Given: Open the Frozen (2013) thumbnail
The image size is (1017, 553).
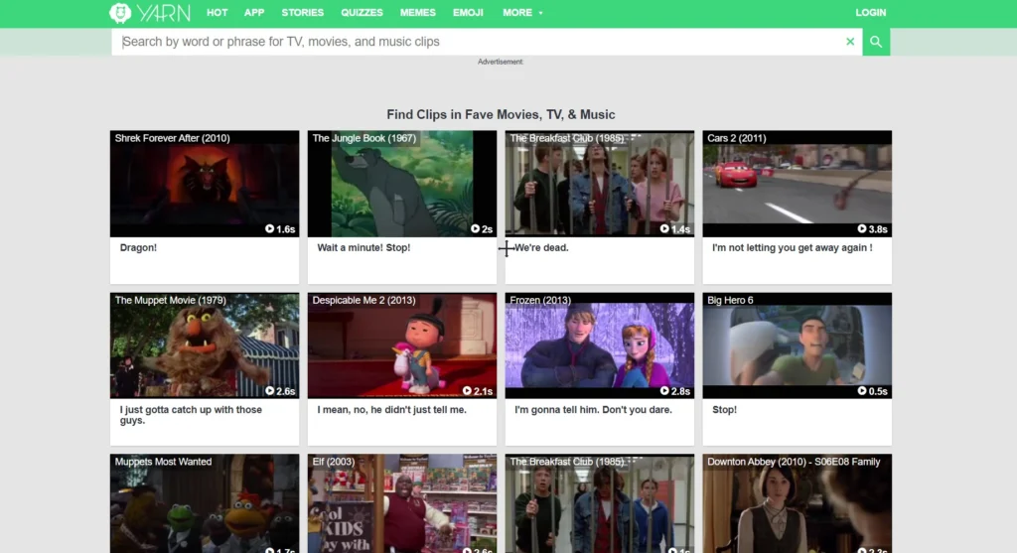Looking at the screenshot, I should (599, 346).
